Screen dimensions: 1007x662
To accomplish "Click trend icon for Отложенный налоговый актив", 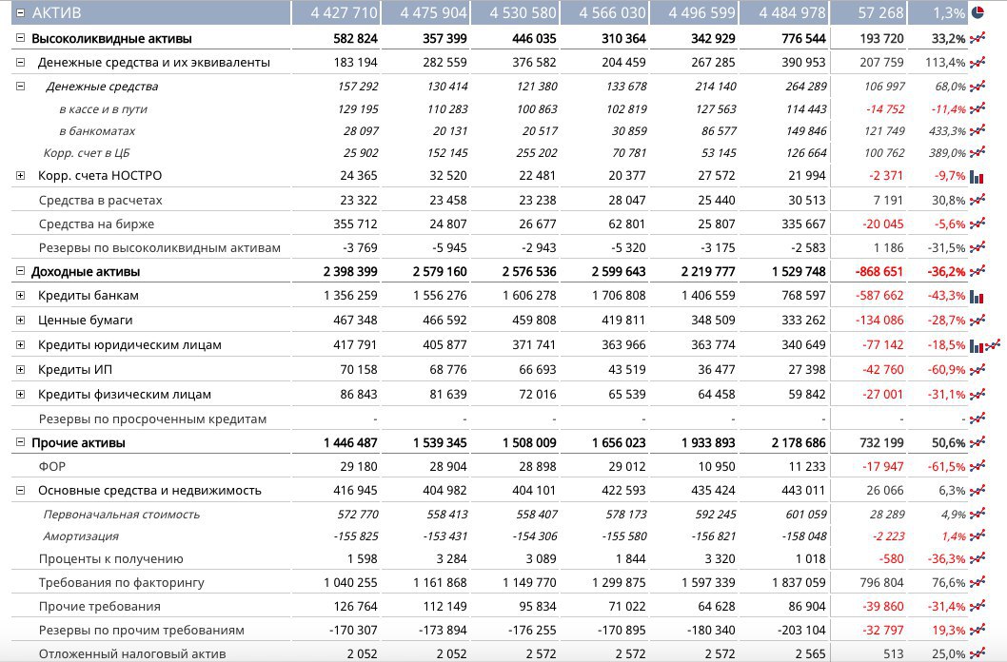I will click(x=977, y=653).
